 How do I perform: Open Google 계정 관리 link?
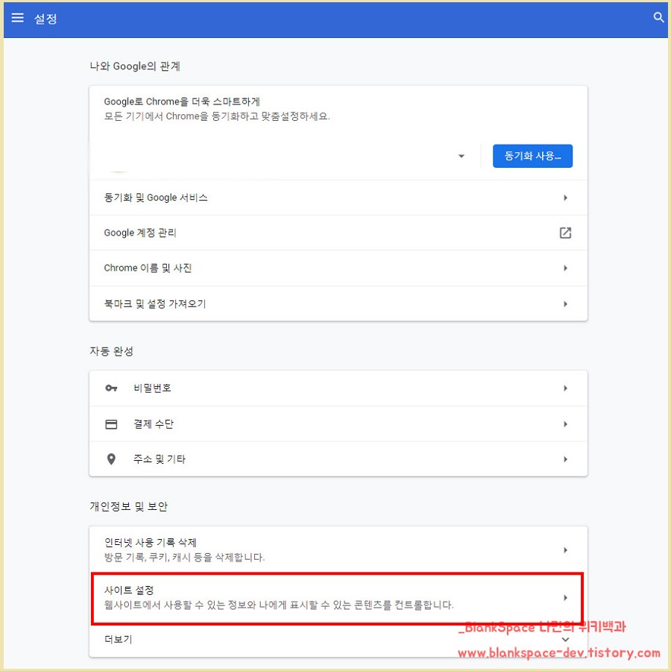click(338, 233)
